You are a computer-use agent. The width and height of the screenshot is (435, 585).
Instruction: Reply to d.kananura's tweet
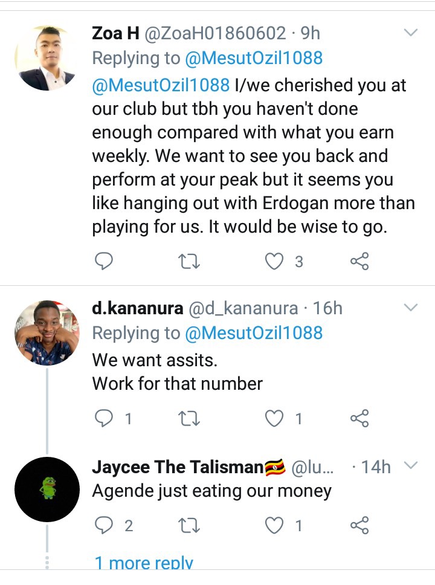[x=105, y=418]
